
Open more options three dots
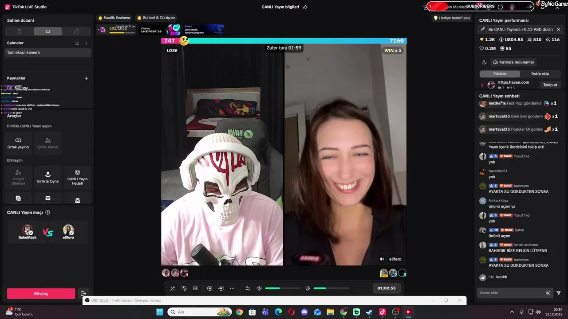click(232, 288)
